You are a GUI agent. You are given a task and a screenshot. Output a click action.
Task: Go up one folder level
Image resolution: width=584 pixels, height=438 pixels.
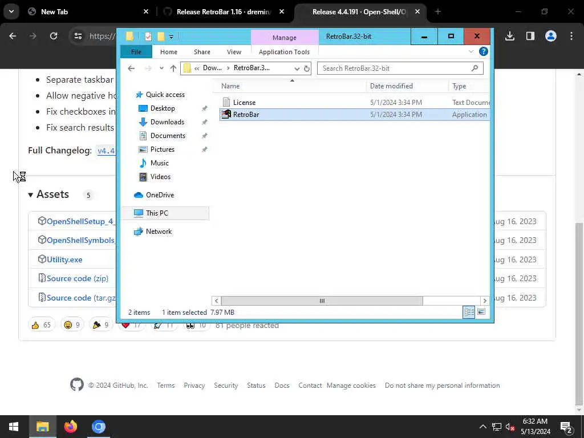[173, 68]
